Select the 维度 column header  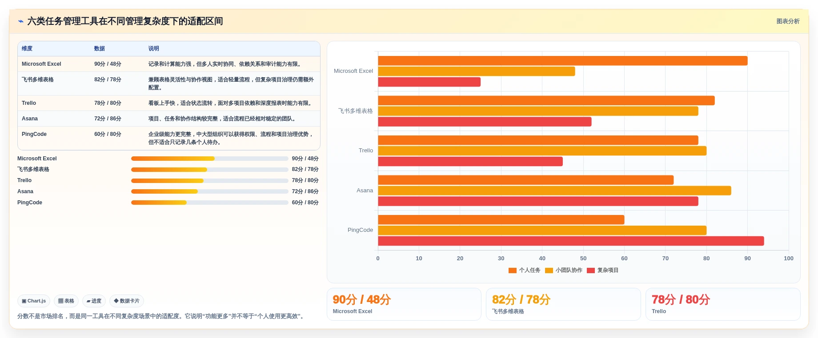click(x=27, y=48)
